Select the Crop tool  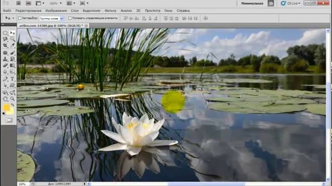(5, 45)
